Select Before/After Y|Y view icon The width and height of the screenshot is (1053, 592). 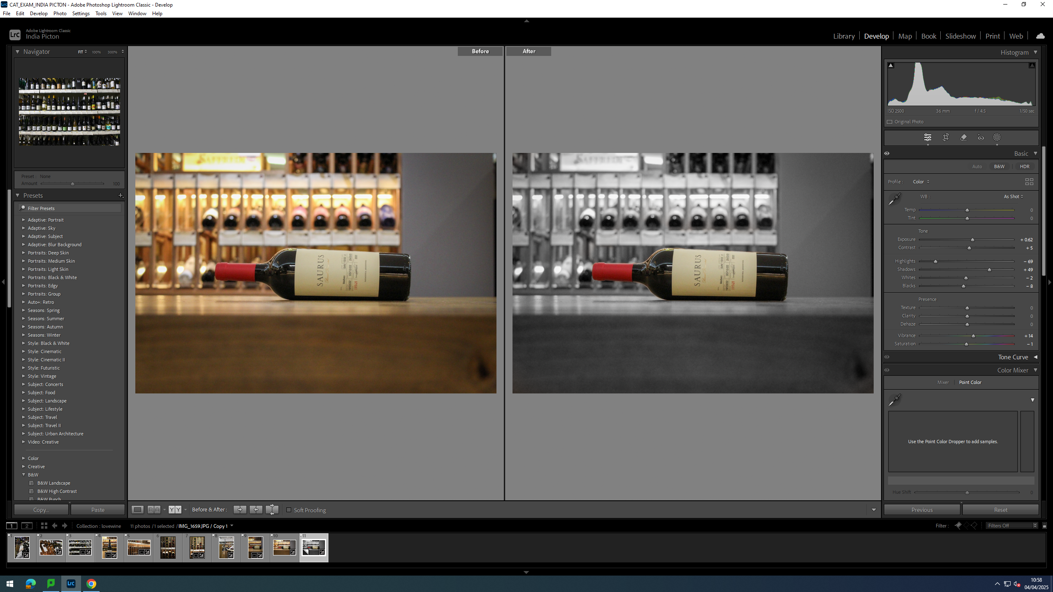pyautogui.click(x=175, y=510)
